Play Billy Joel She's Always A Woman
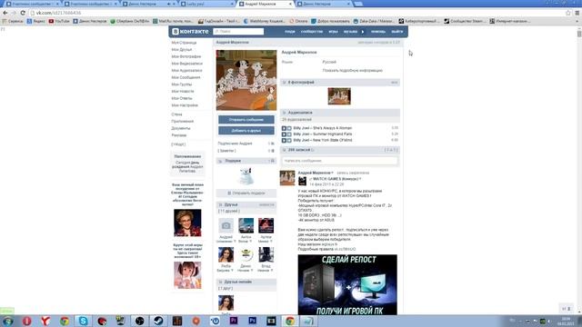This screenshot has width=582, height=327. coord(284,128)
